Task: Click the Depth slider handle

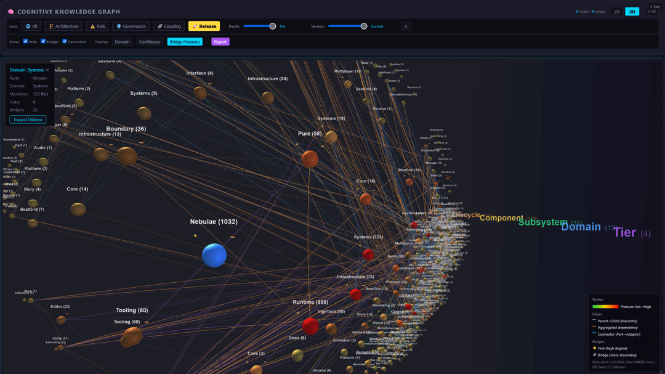Action: [273, 26]
